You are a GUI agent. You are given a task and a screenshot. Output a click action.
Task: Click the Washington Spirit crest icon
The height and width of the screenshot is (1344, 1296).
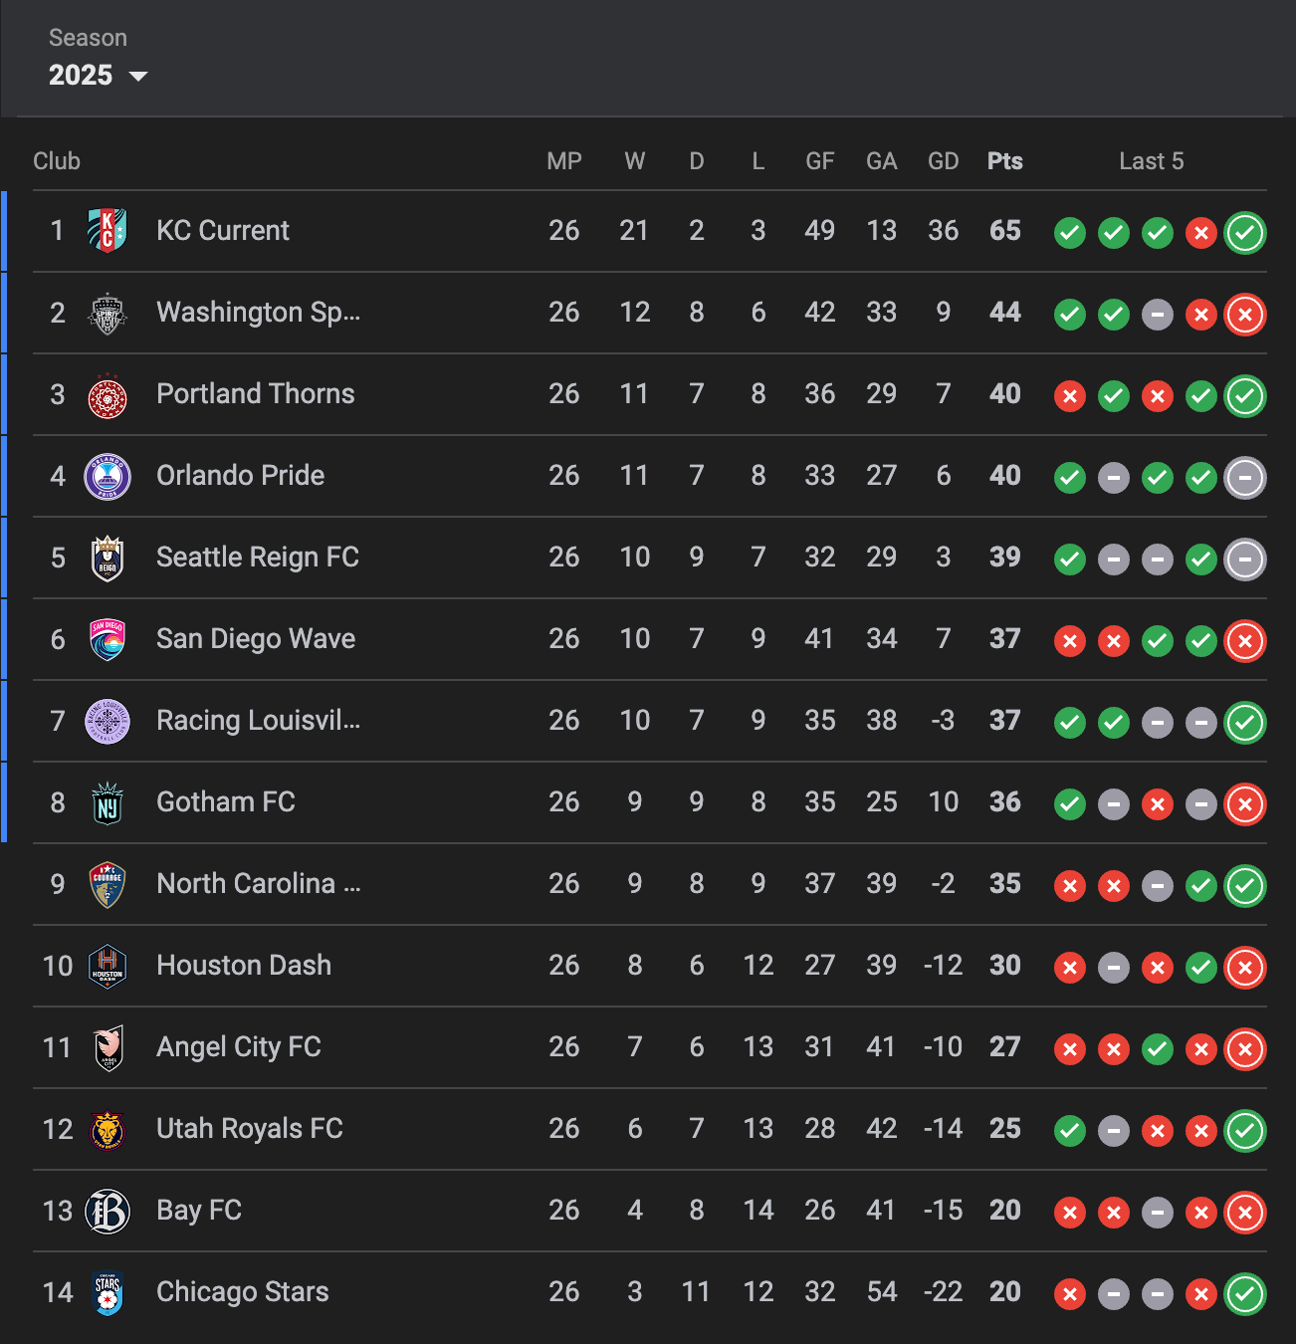pyautogui.click(x=108, y=313)
